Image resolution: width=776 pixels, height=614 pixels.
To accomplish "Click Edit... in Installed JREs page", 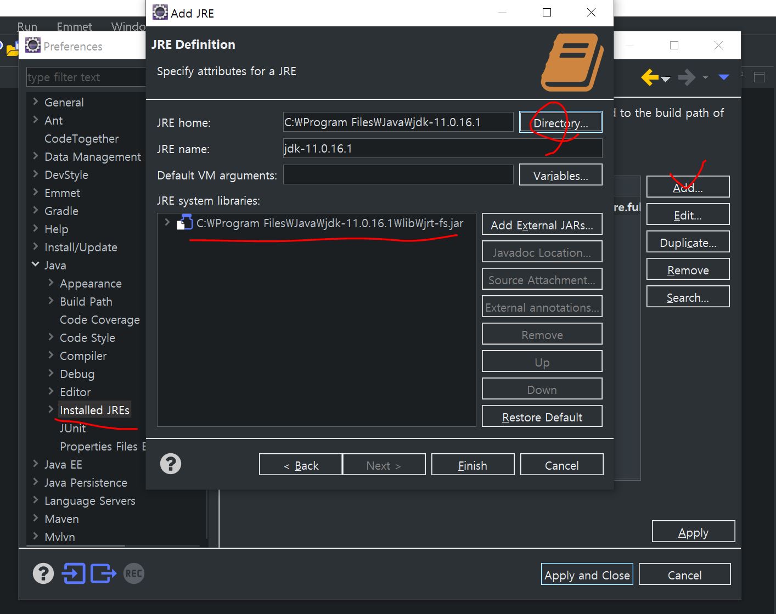I will pyautogui.click(x=688, y=215).
